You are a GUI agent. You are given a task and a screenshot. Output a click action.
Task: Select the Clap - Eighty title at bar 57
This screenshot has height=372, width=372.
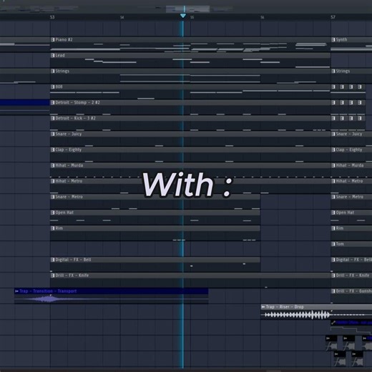tap(349, 150)
